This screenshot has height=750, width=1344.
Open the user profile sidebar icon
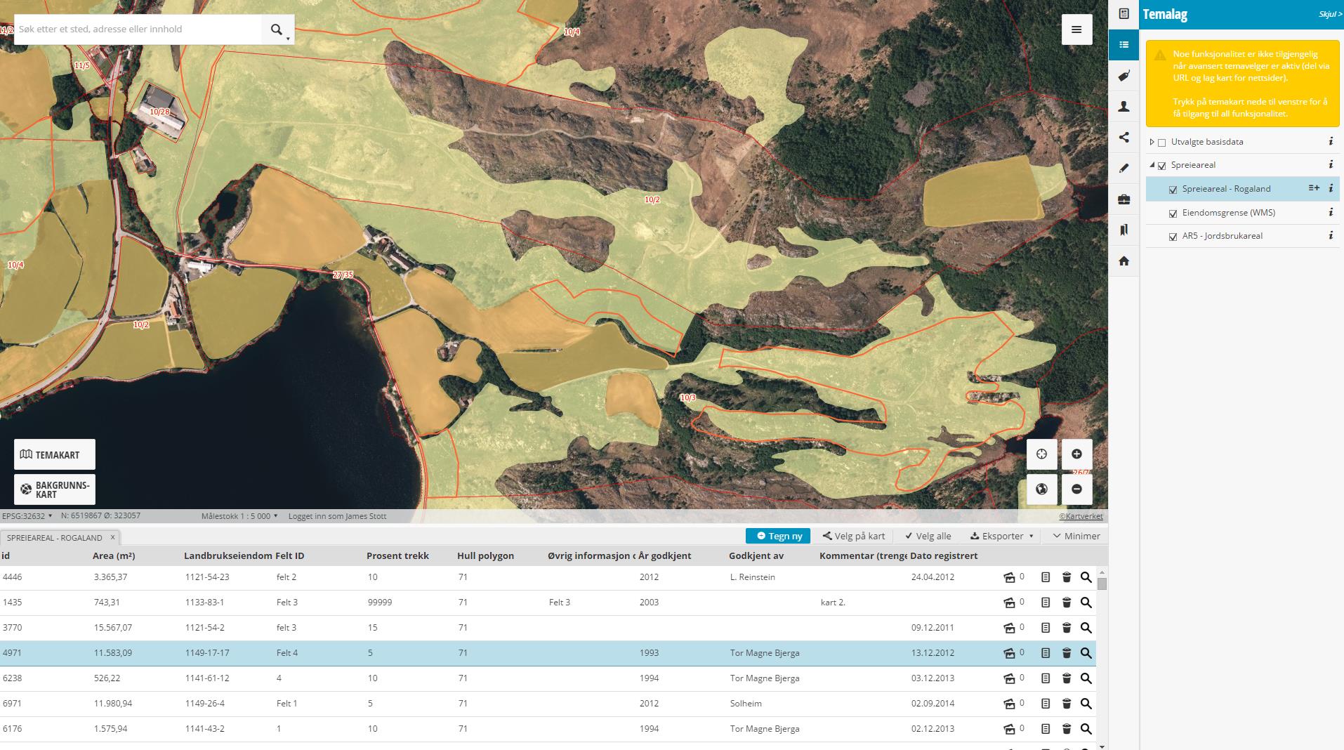(1124, 107)
